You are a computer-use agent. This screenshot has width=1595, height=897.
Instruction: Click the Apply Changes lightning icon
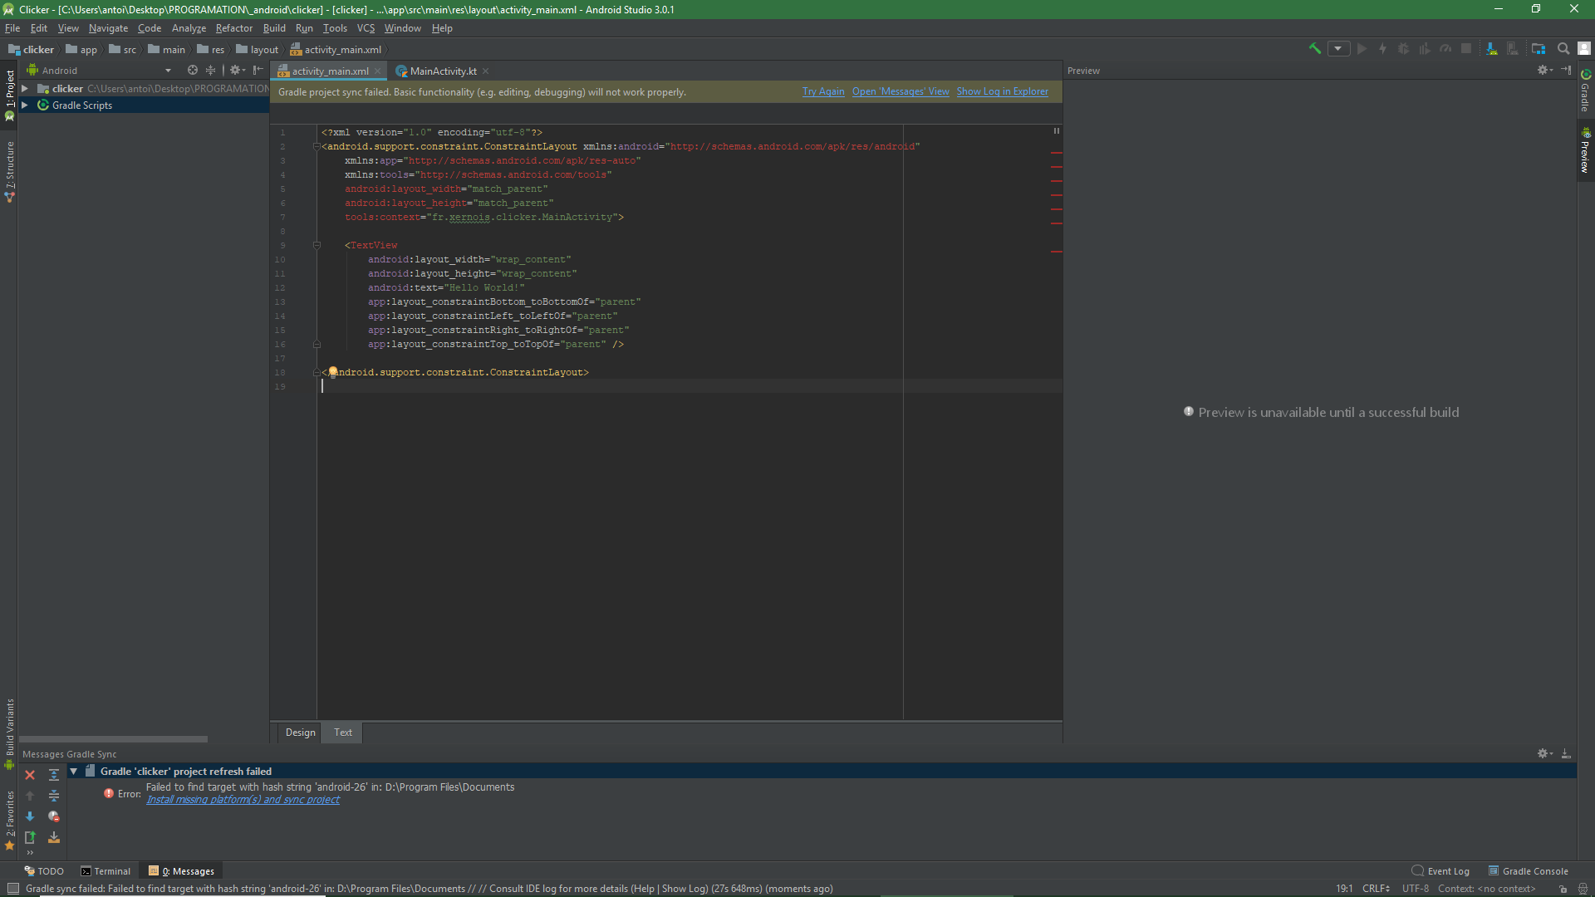click(1383, 49)
